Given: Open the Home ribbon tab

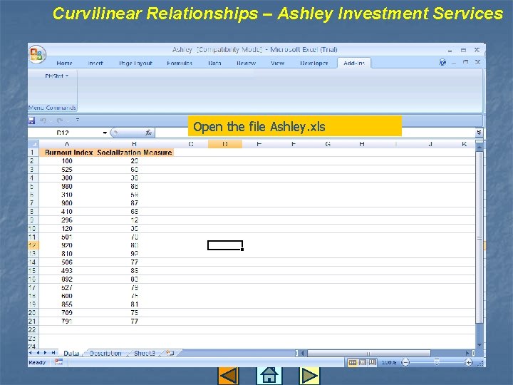Looking at the screenshot, I should [64, 63].
